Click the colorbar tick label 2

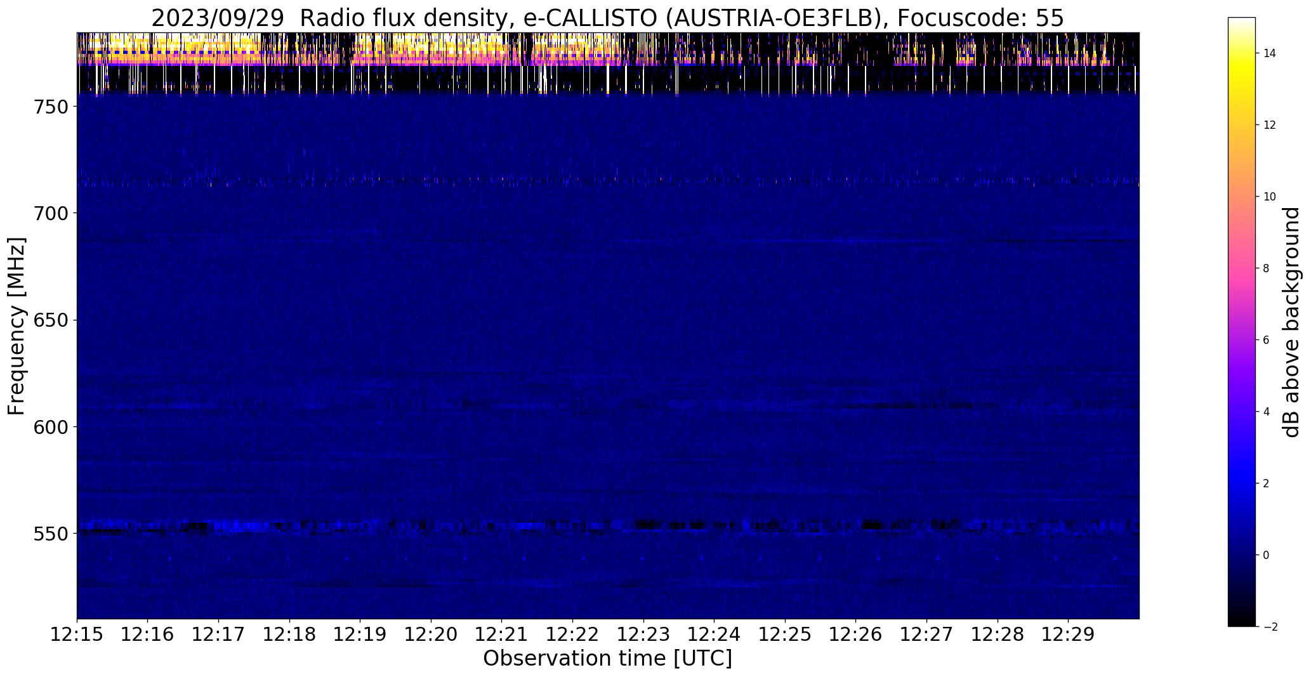click(1266, 483)
